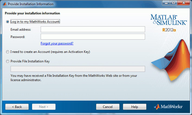Click the MATLAB membrane graphic
This screenshot has height=115, width=192.
[171, 60]
